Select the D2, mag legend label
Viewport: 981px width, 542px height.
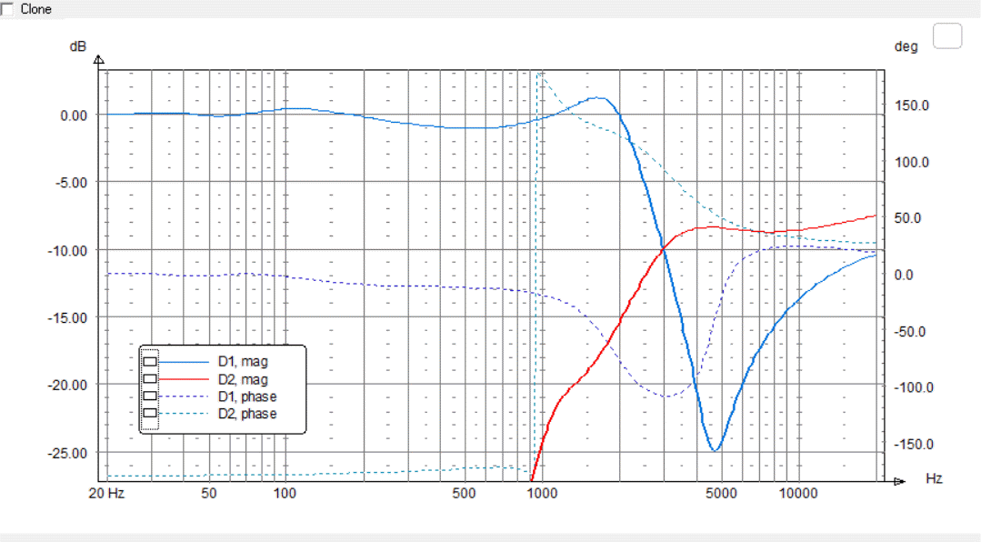pos(243,379)
